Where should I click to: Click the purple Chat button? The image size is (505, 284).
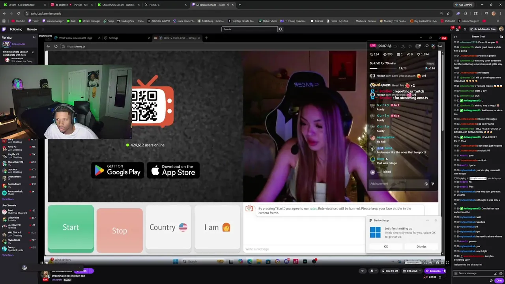[499, 280]
